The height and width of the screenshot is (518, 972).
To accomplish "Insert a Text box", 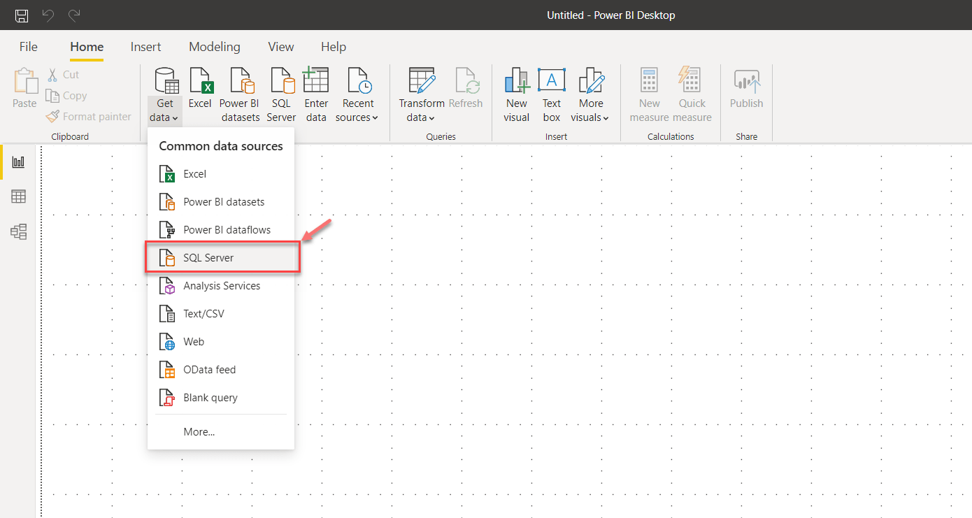I will (x=551, y=94).
